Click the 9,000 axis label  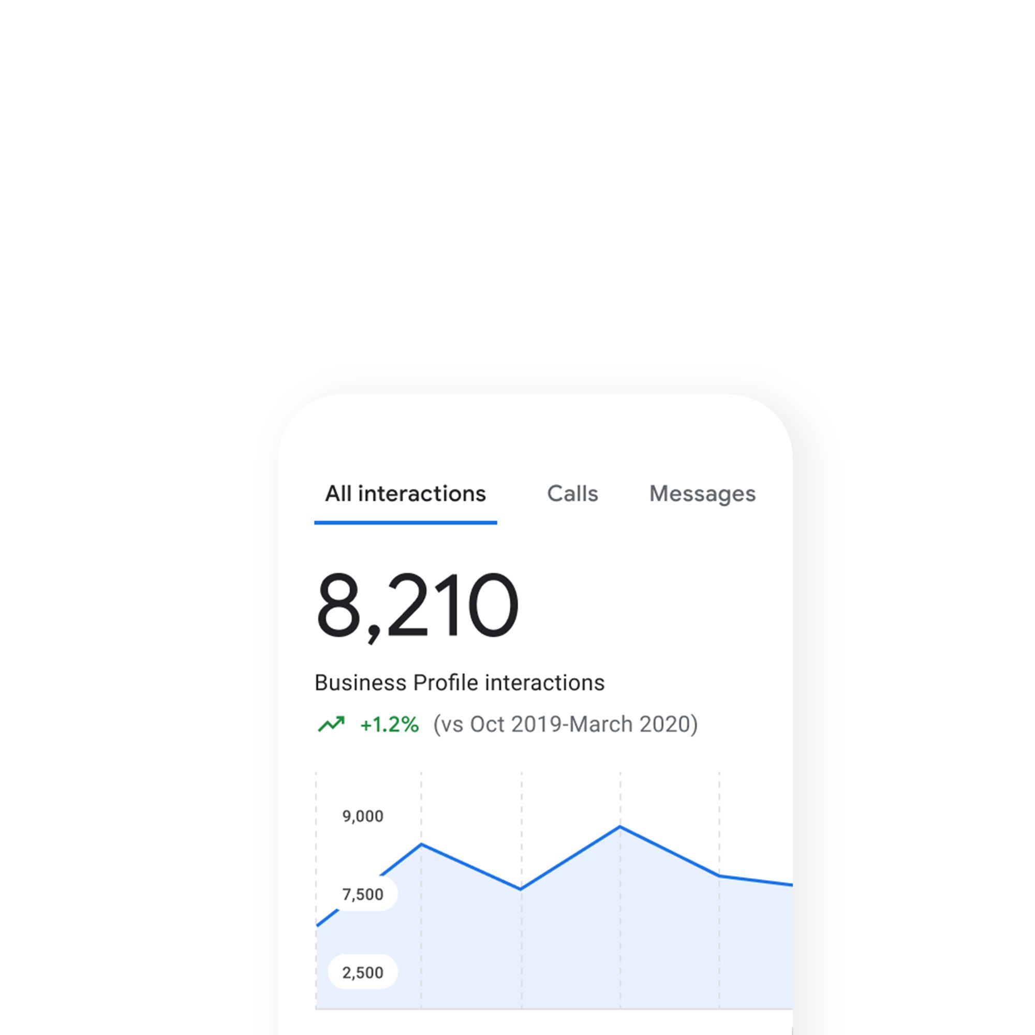pyautogui.click(x=363, y=816)
